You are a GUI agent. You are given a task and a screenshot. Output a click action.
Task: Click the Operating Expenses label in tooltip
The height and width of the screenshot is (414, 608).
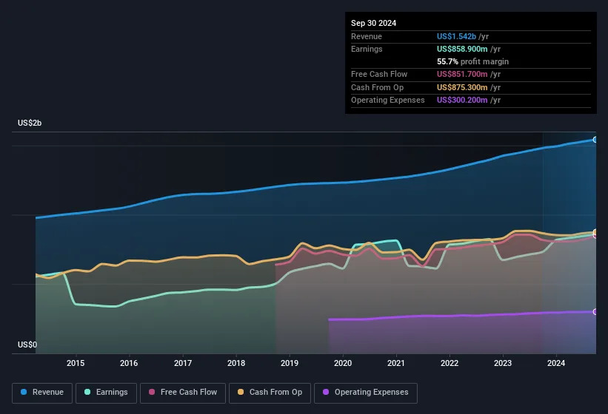(x=388, y=101)
